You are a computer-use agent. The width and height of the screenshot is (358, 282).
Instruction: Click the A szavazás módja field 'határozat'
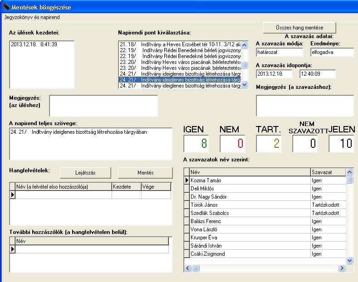279,52
